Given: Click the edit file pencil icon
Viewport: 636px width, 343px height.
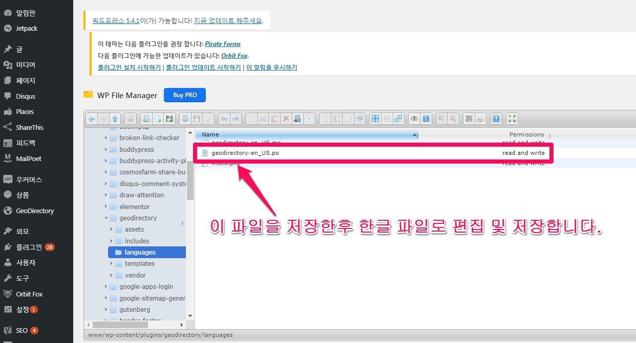Looking at the screenshot, I should 348,119.
